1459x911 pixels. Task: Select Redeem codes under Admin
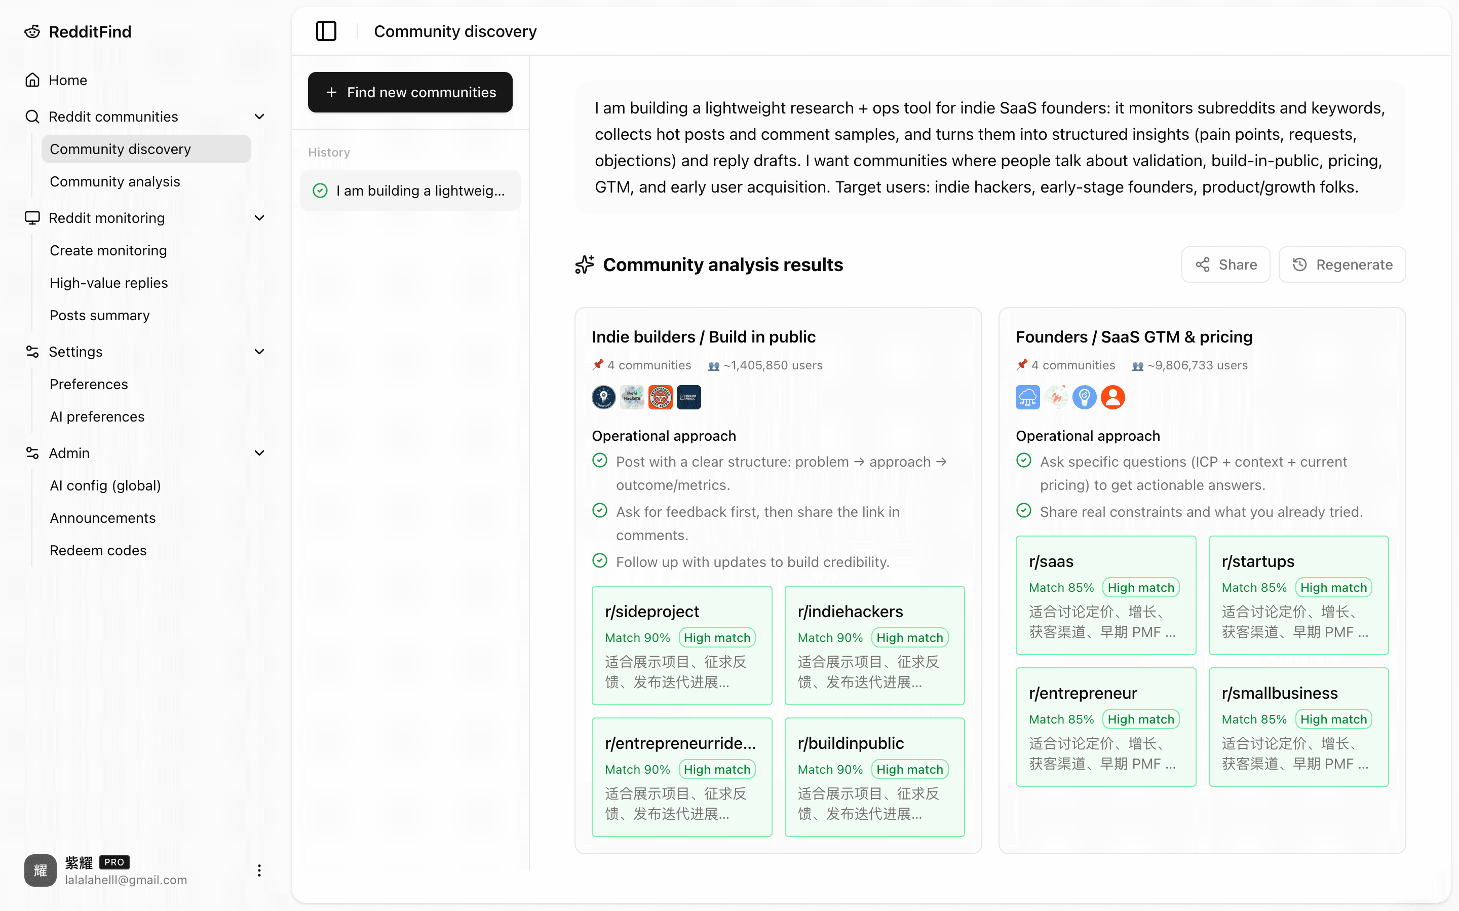98,550
